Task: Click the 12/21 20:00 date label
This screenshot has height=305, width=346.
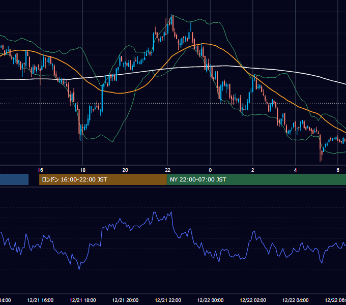Action: tap(125, 300)
